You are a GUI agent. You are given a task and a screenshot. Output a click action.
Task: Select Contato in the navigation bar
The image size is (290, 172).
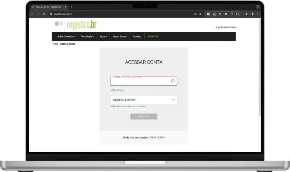click(x=137, y=36)
